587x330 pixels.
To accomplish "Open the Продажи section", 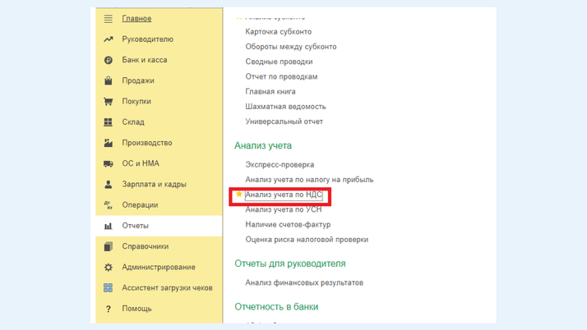I will point(138,80).
